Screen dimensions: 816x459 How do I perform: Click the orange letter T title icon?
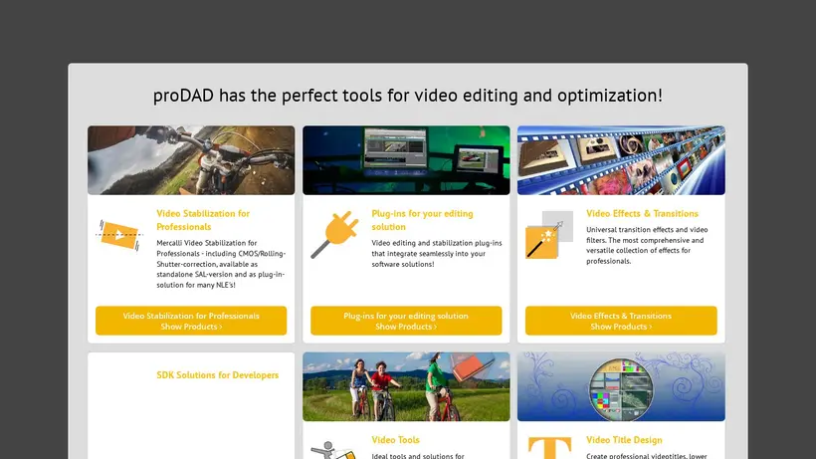click(x=549, y=448)
